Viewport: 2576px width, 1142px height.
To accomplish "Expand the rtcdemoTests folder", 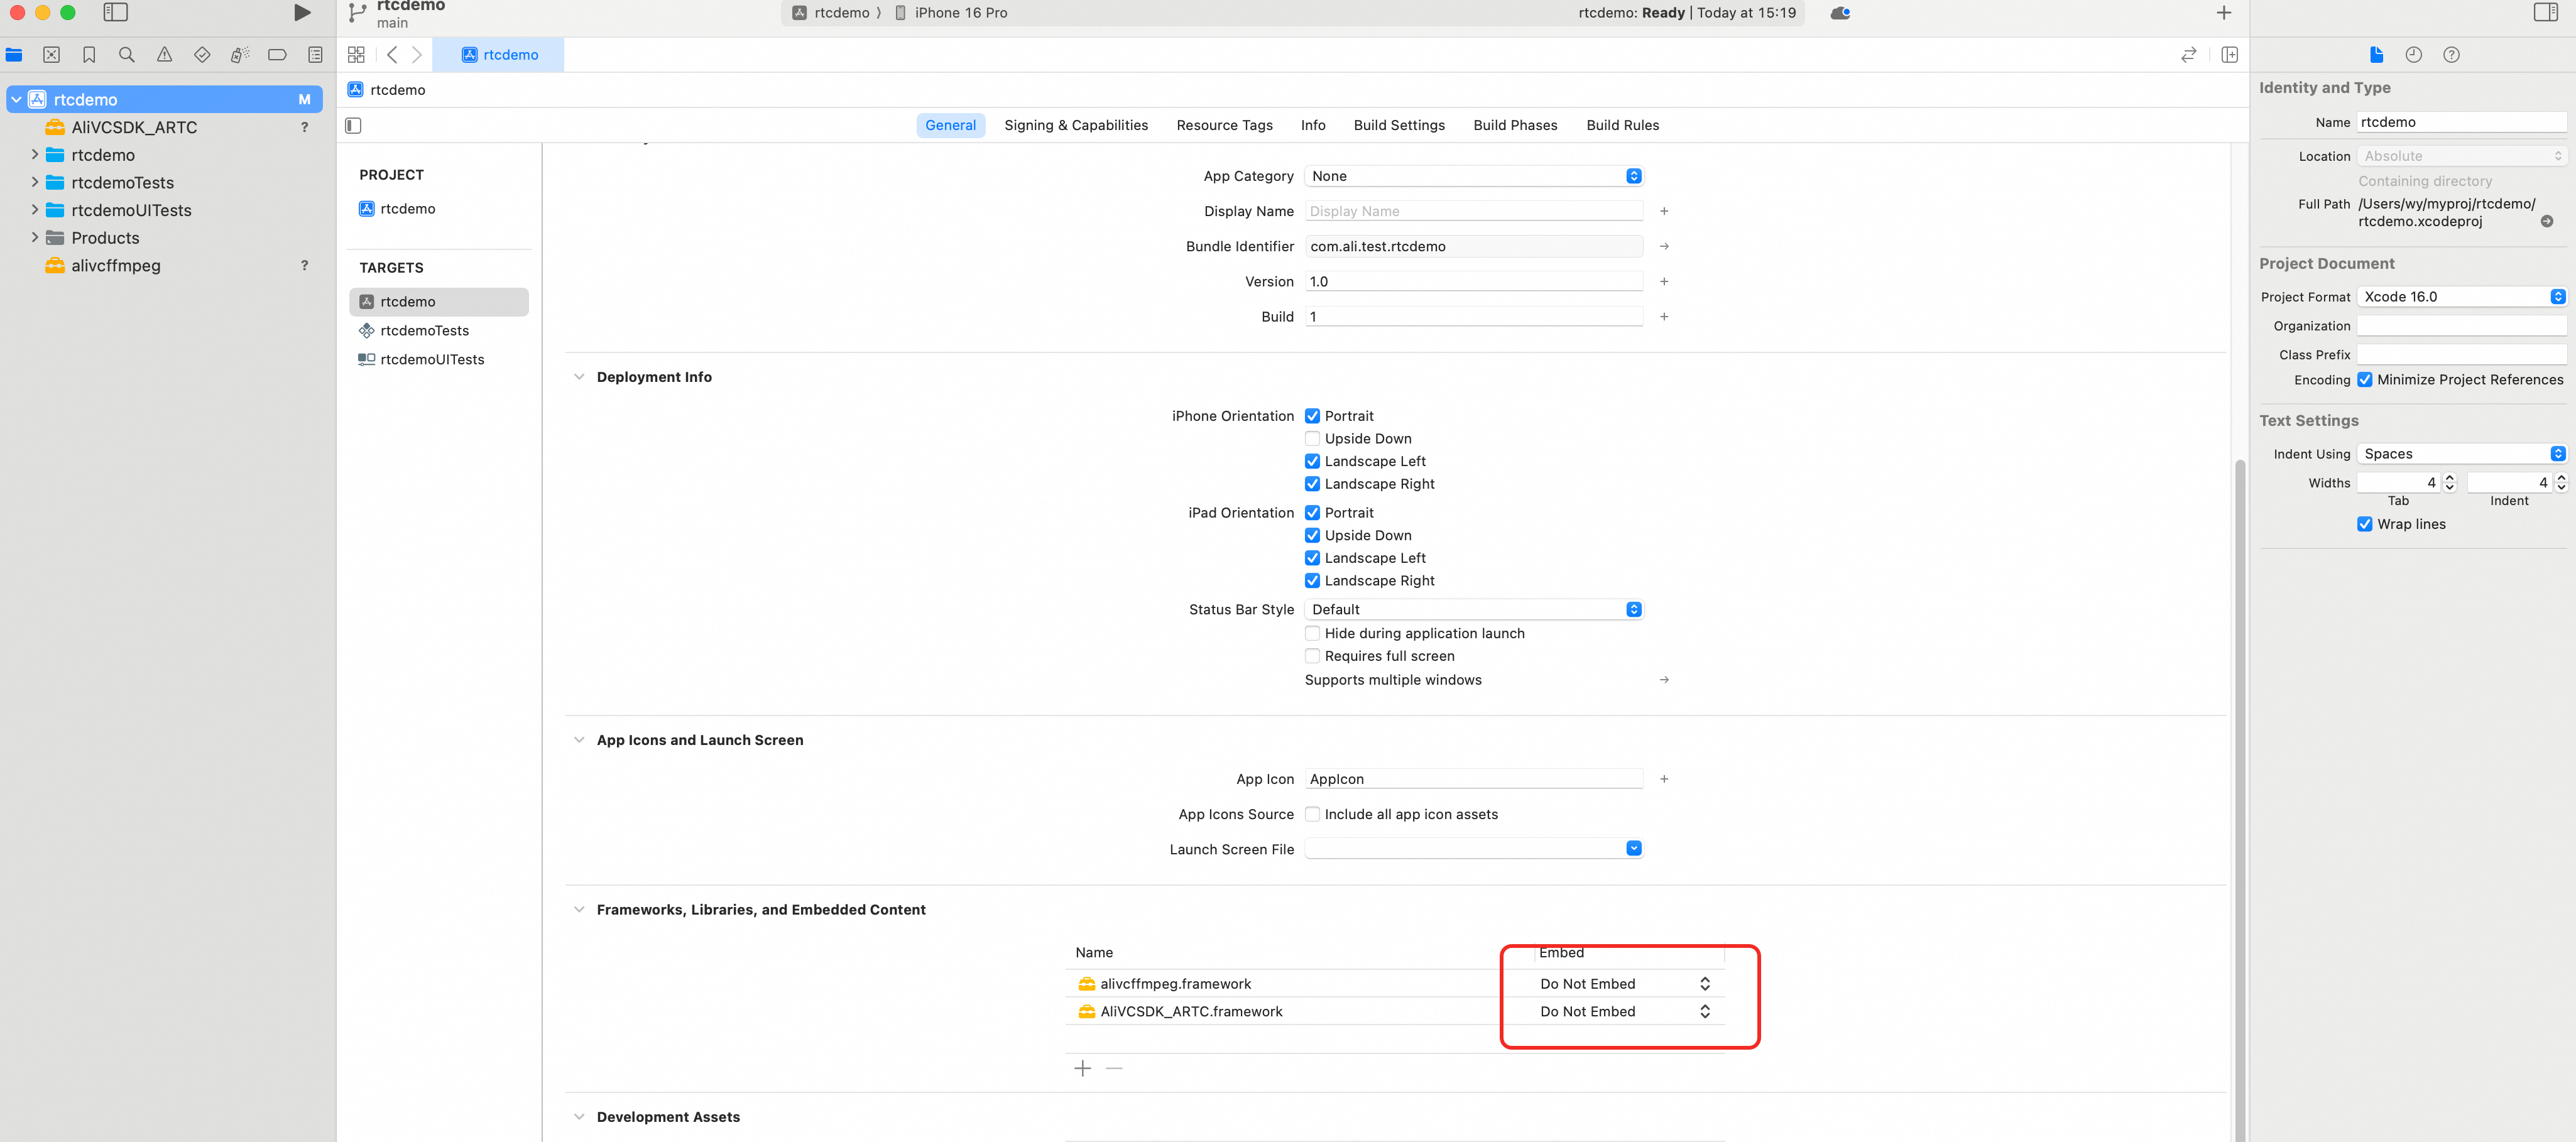I will pyautogui.click(x=35, y=182).
